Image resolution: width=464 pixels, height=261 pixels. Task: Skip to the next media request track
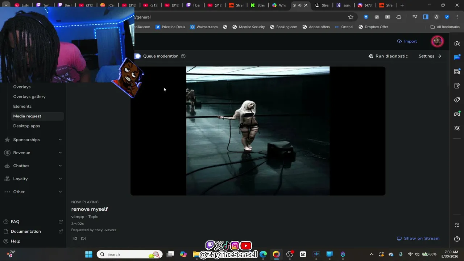point(83,239)
